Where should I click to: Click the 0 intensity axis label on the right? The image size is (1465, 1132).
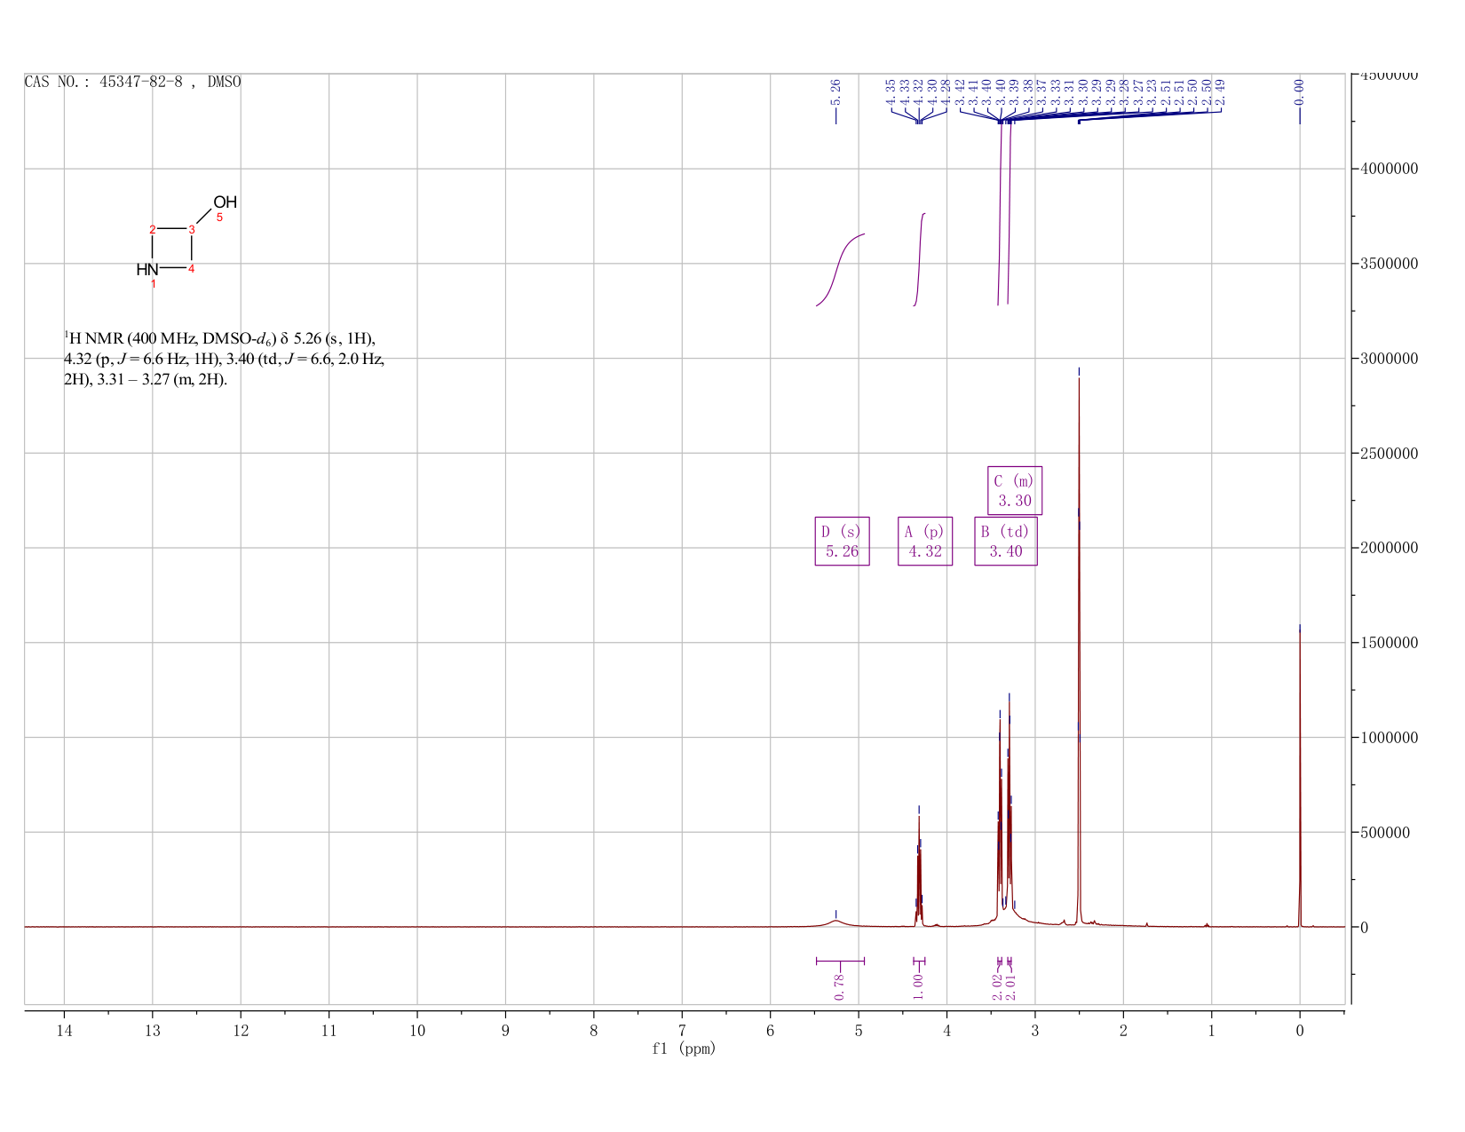pos(1365,928)
